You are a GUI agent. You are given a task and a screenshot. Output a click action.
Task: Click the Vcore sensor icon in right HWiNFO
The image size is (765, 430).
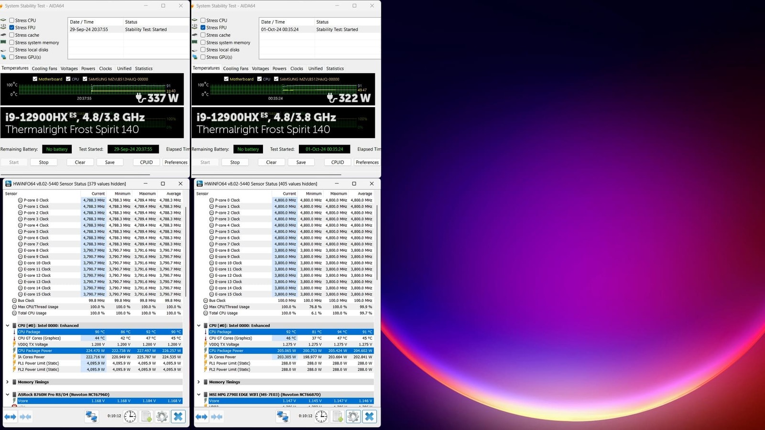[206, 401]
